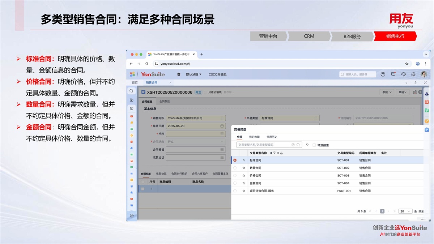
Task: Bookmark this page with the star icon
Action: (x=407, y=64)
